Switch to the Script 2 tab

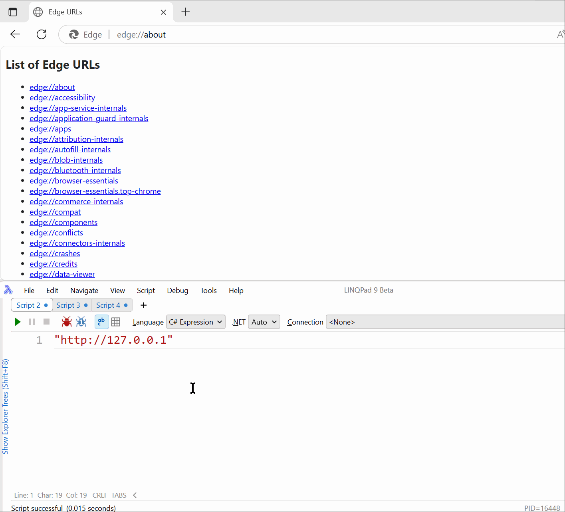pyautogui.click(x=32, y=305)
